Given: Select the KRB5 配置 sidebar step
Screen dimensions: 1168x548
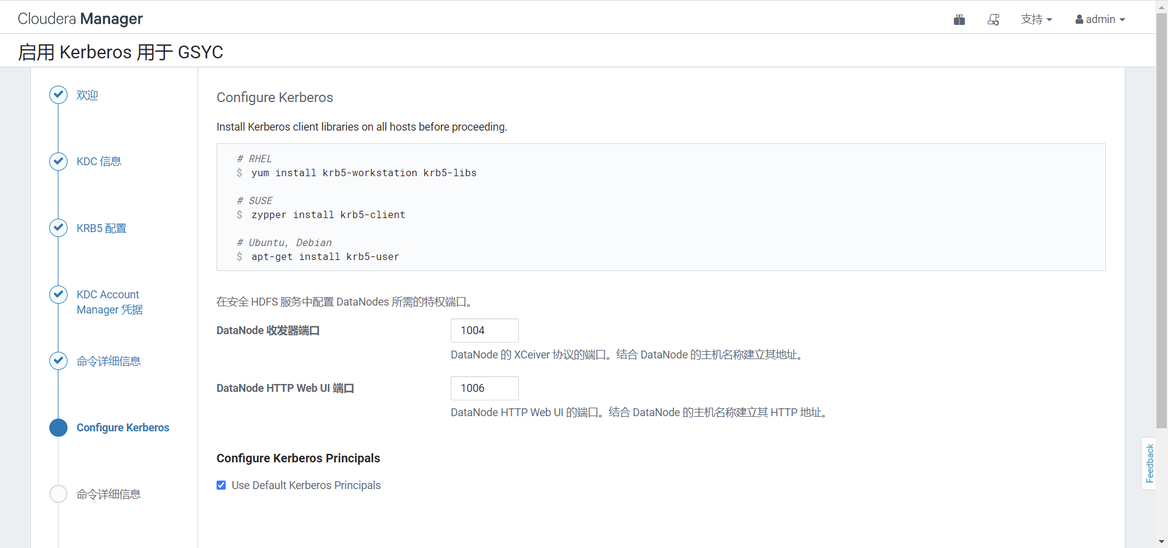Looking at the screenshot, I should (x=102, y=228).
